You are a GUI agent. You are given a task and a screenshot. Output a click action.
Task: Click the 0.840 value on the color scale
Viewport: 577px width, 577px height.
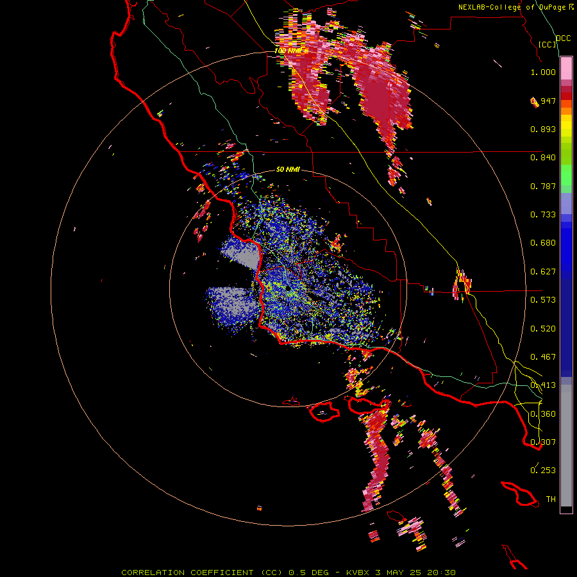pos(543,158)
